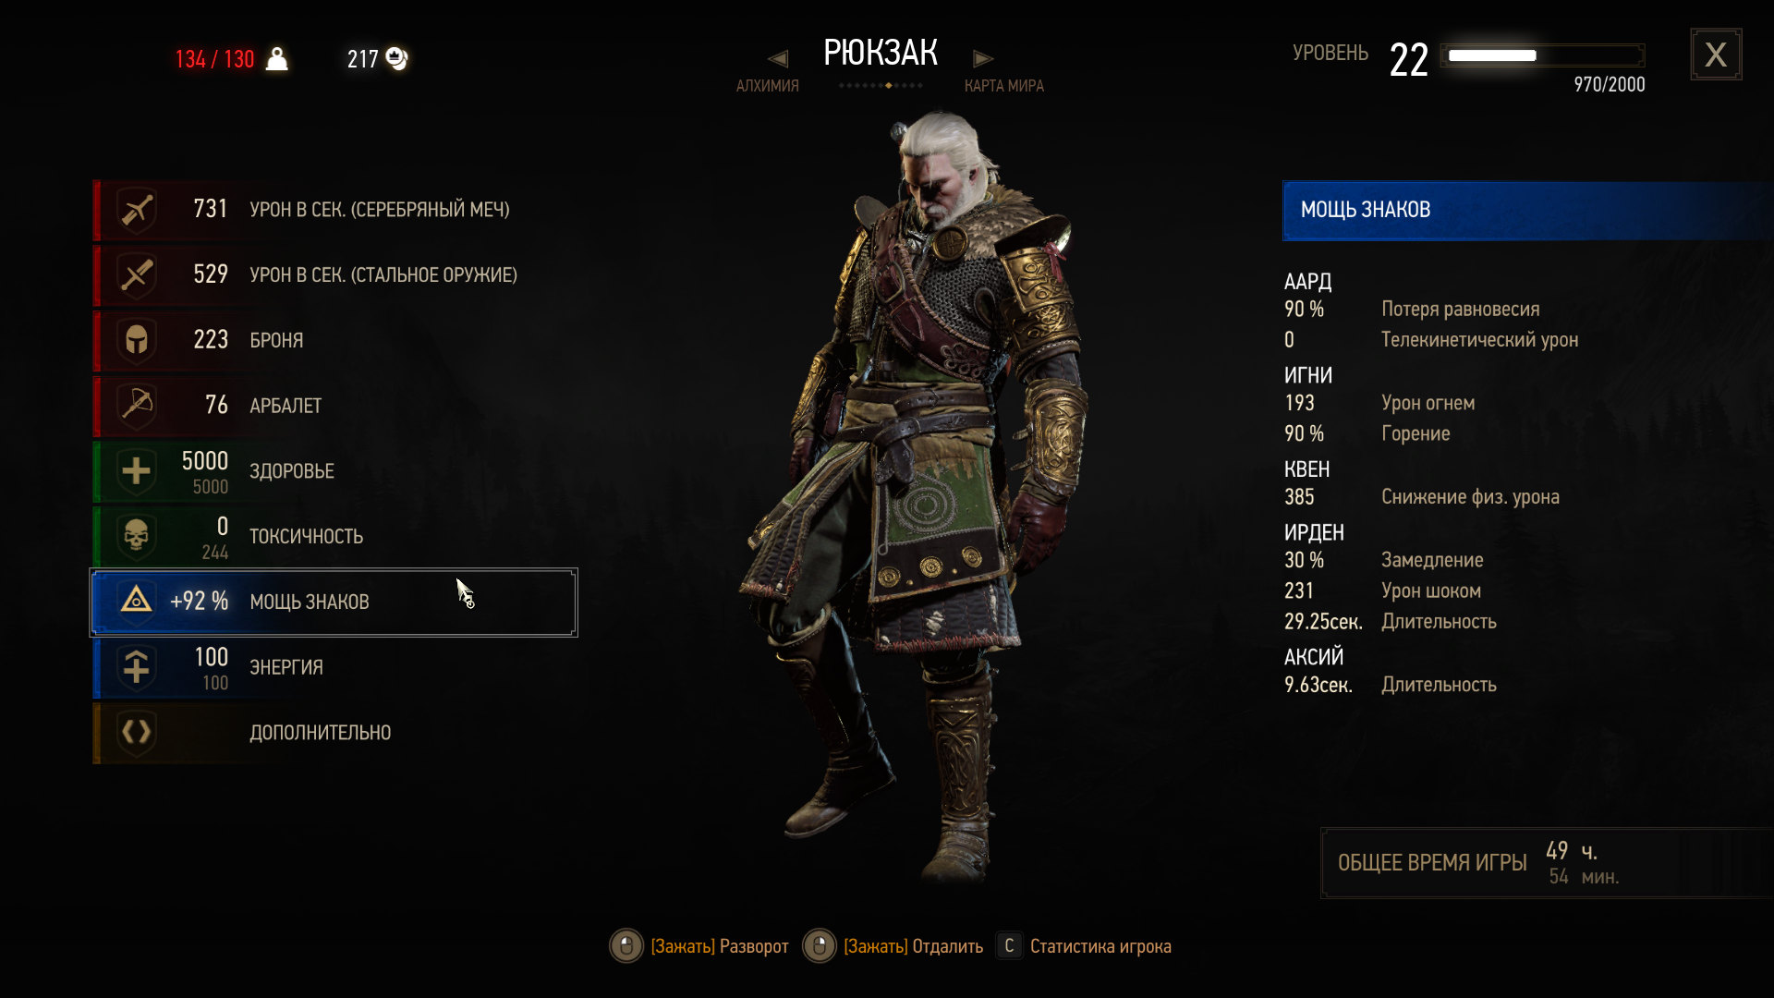Click the silver sword damage icon
This screenshot has height=998, width=1774.
137,210
